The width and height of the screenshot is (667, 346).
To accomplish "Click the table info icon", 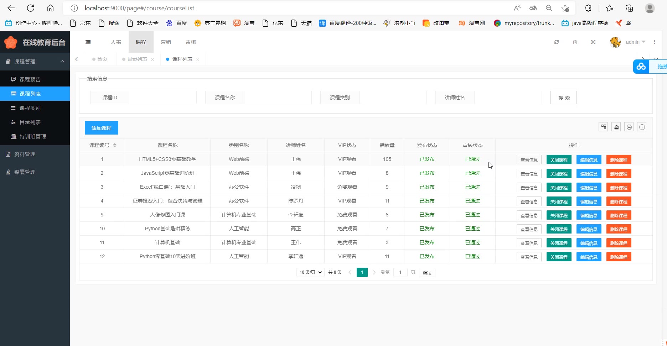I will [x=642, y=127].
